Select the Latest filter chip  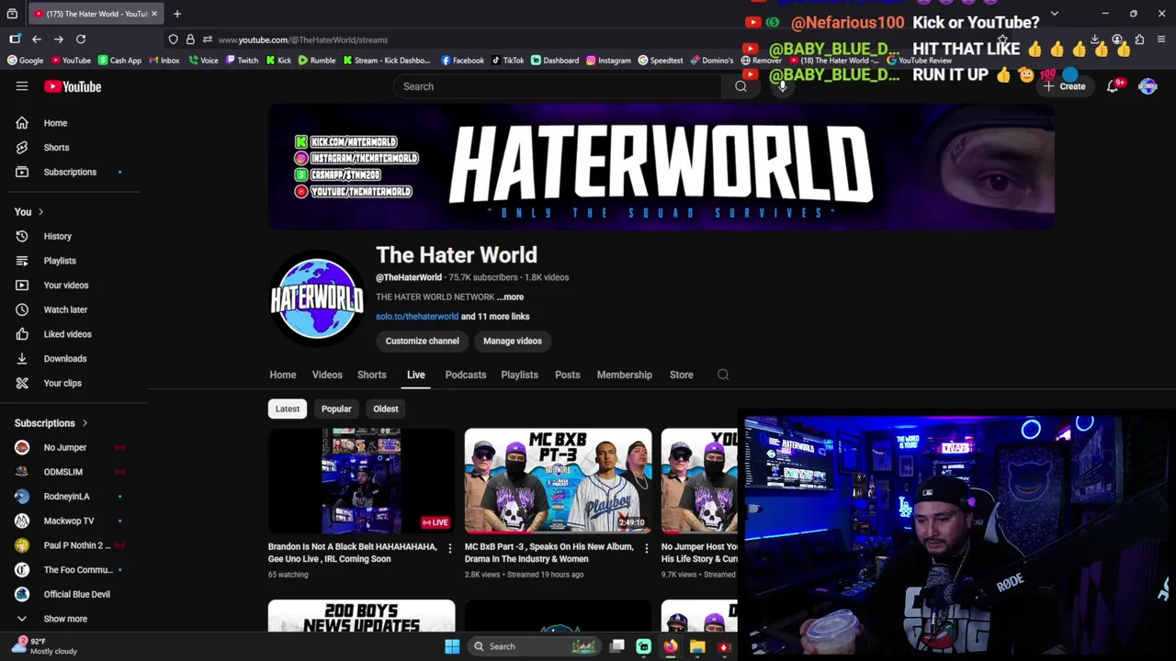click(288, 409)
